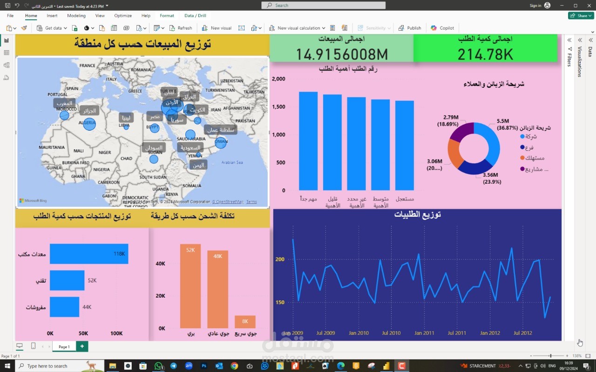Expand Transform data dropdown arrow
This screenshot has height=372, width=596.
(x=163, y=28)
